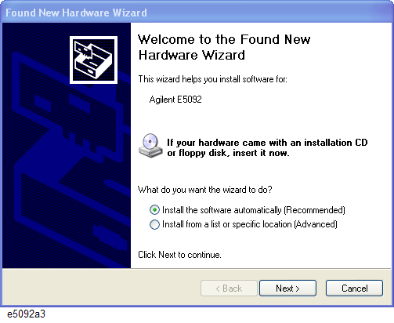Click the beige button bar beside Back
The height and width of the screenshot is (323, 394).
click(101, 288)
